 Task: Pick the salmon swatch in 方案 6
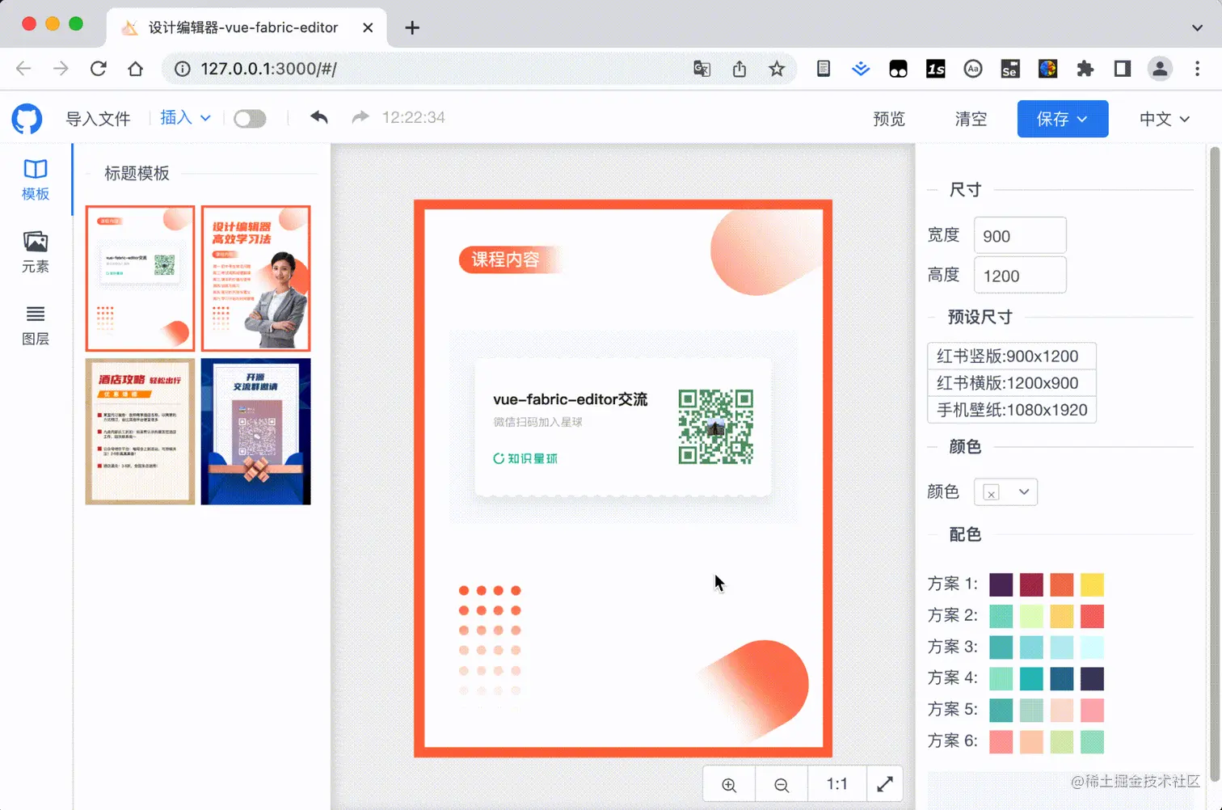[1001, 741]
